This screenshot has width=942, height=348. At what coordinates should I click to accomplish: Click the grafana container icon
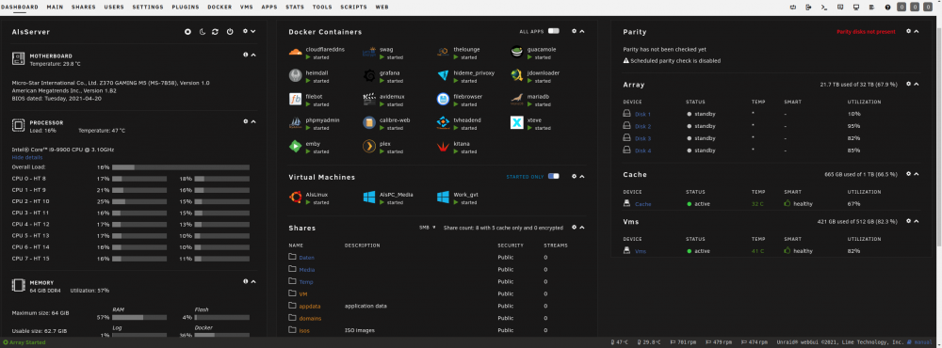tap(369, 75)
